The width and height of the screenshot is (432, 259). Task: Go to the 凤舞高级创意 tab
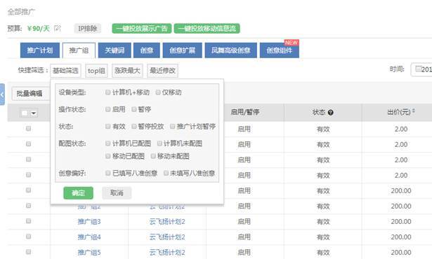point(231,50)
